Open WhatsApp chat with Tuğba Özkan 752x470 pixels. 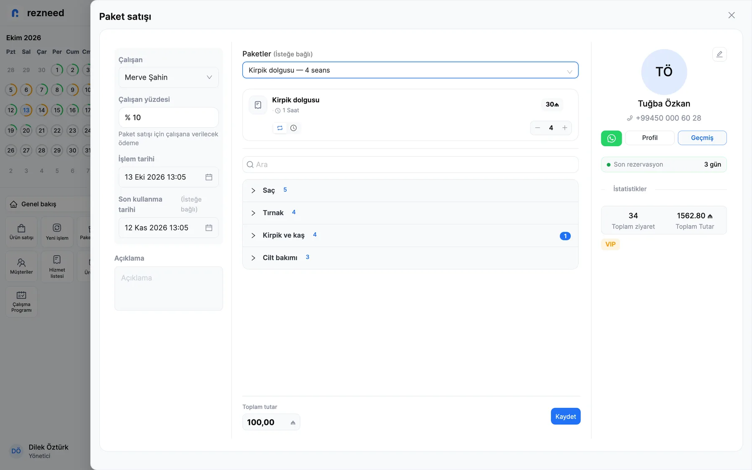(611, 138)
